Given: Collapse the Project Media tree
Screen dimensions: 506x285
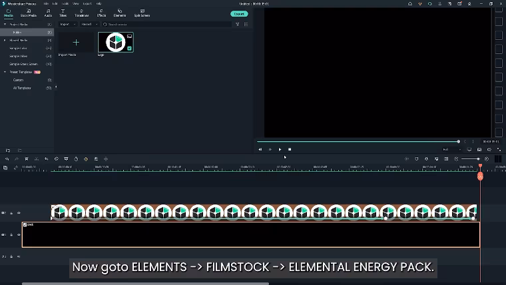Looking at the screenshot, I should pyautogui.click(x=5, y=24).
